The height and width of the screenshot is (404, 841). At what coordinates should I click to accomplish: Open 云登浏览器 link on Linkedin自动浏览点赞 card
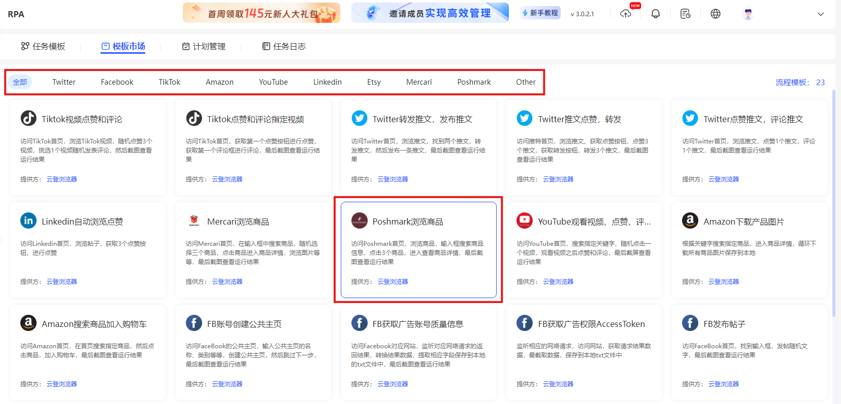coord(62,282)
